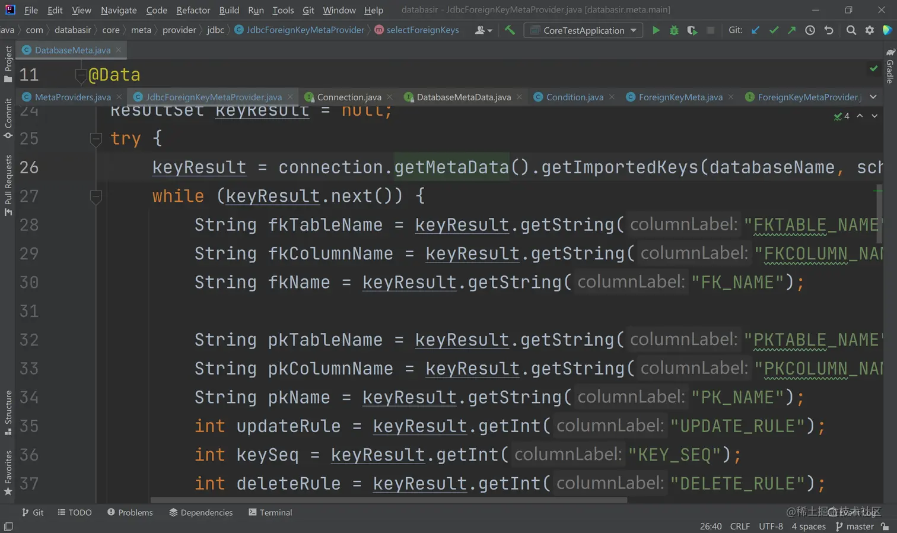Toggle the Commit tool window
Screen dimensions: 897x533
(x=8, y=118)
